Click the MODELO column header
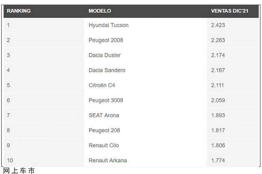 (x=100, y=11)
